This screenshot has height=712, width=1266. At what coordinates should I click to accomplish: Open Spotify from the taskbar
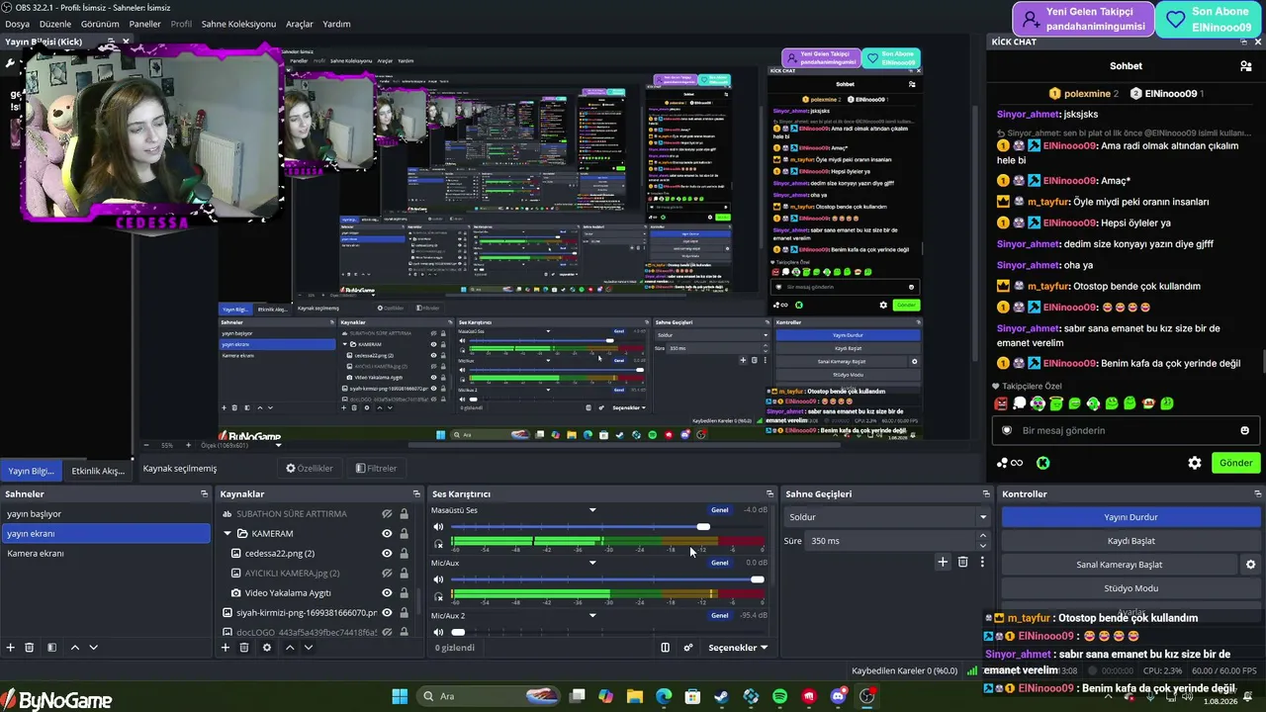coord(779,697)
